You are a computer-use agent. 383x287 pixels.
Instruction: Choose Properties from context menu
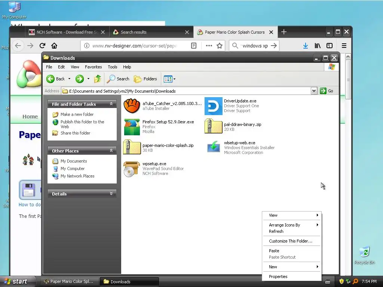point(292,277)
